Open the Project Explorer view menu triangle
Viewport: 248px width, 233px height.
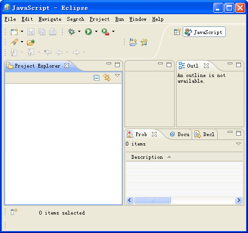coord(117,76)
